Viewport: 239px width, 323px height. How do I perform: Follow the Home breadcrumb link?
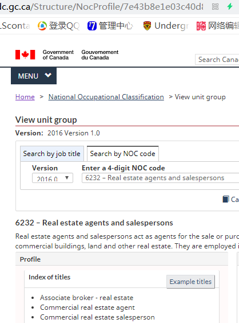tap(25, 97)
